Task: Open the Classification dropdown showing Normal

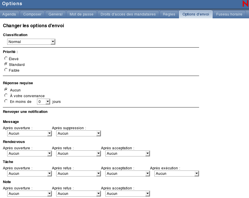Action: click(x=31, y=42)
